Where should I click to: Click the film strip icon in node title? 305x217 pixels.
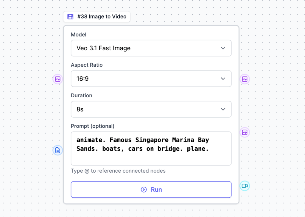70,17
